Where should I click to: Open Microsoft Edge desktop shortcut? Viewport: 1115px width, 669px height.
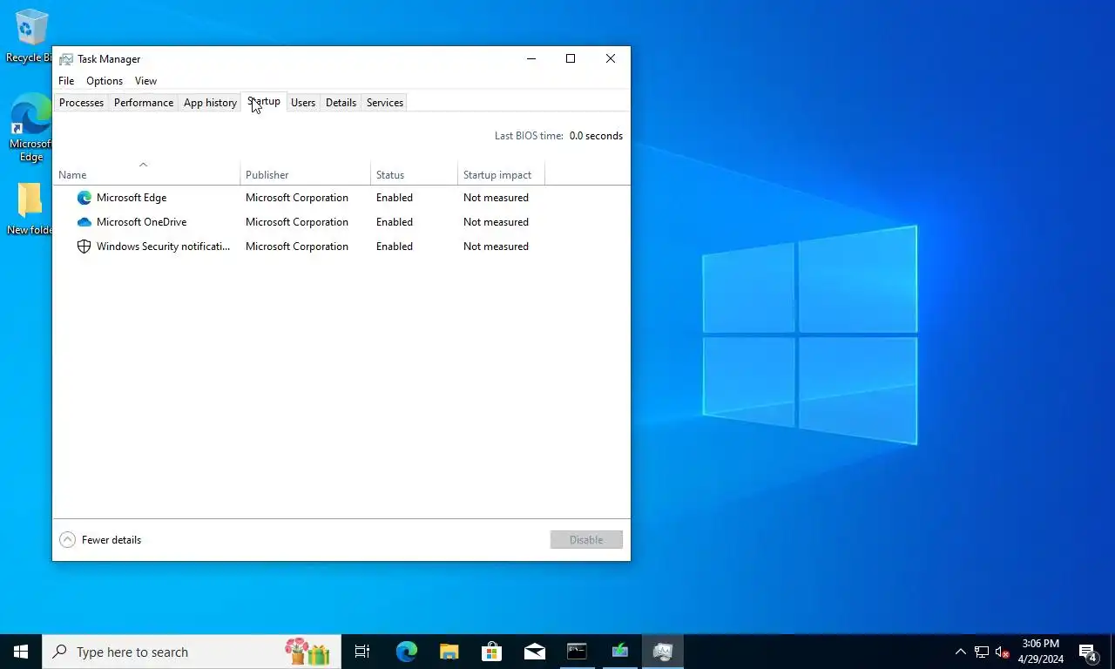(x=31, y=129)
